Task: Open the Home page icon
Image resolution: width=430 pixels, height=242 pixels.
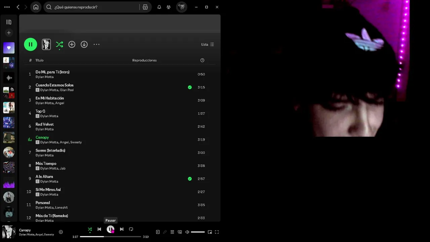Action: [36, 7]
